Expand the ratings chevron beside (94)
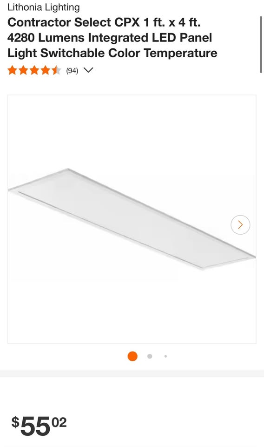This screenshot has width=264, height=447. click(x=89, y=70)
